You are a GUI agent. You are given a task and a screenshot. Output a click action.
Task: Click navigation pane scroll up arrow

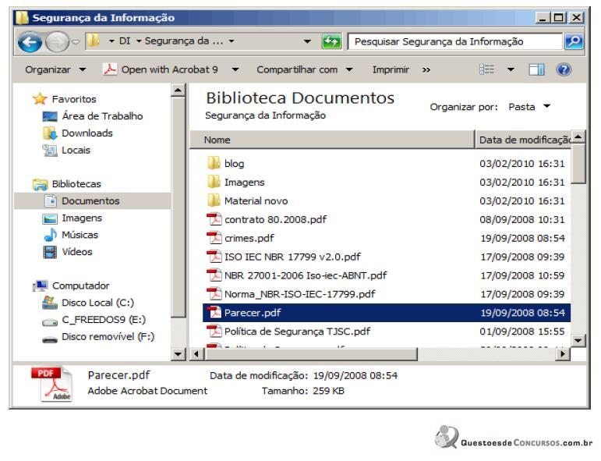[x=179, y=90]
